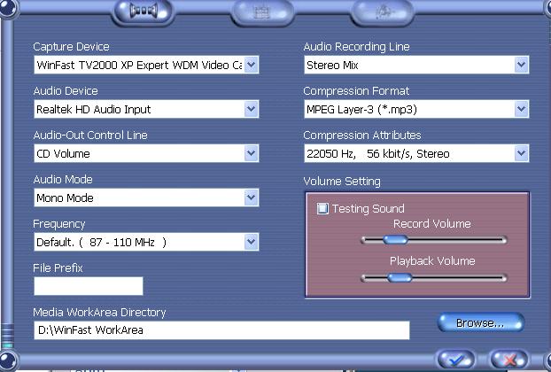Enable the Testing Sound checkbox
The width and height of the screenshot is (551, 372).
[x=322, y=208]
